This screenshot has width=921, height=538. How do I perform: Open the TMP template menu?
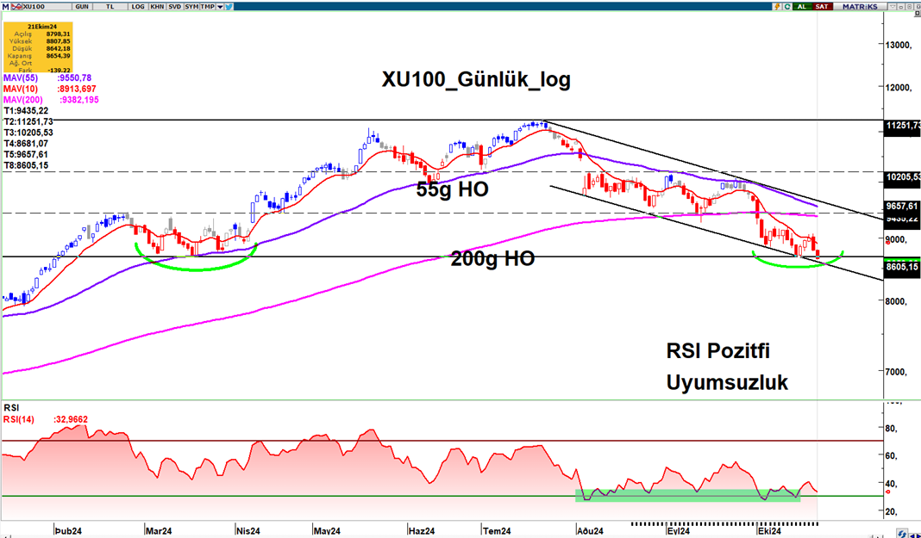click(208, 5)
